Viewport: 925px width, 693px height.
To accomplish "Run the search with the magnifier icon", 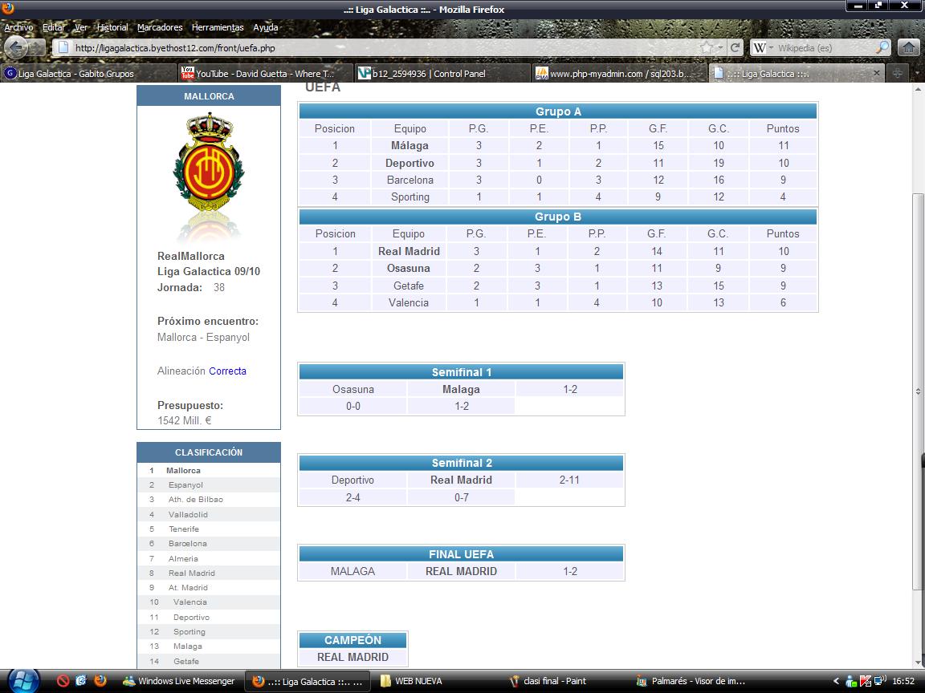I will [x=882, y=48].
